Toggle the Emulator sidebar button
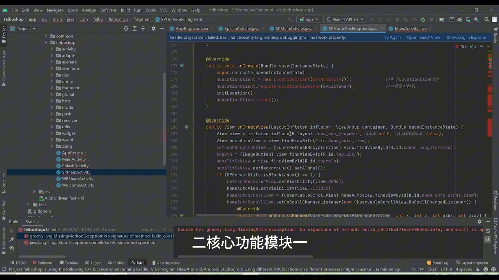499x280 pixels. coord(495,201)
